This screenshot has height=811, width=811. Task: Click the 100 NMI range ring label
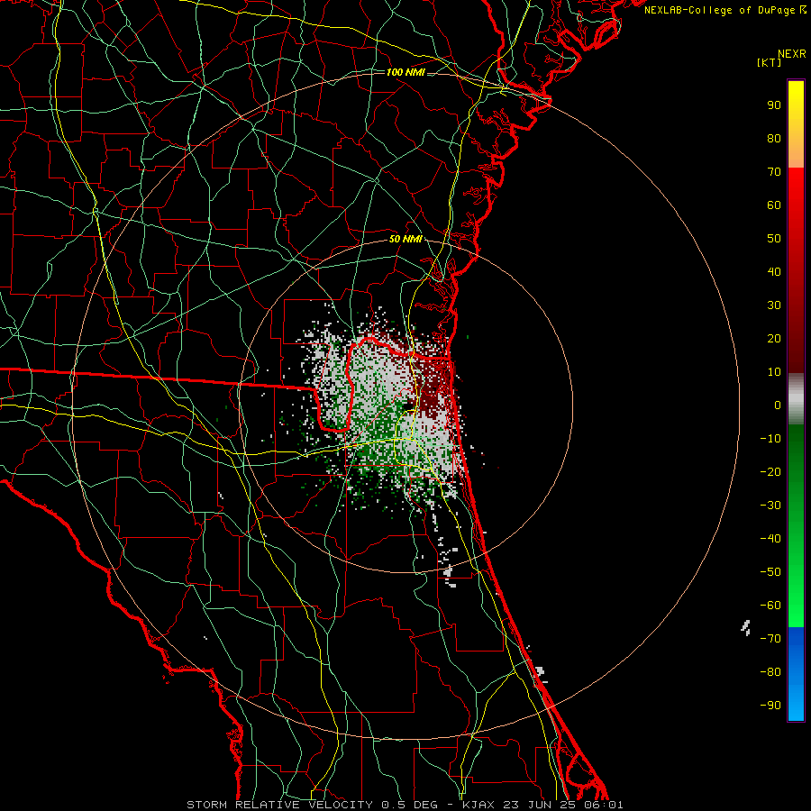(x=405, y=72)
